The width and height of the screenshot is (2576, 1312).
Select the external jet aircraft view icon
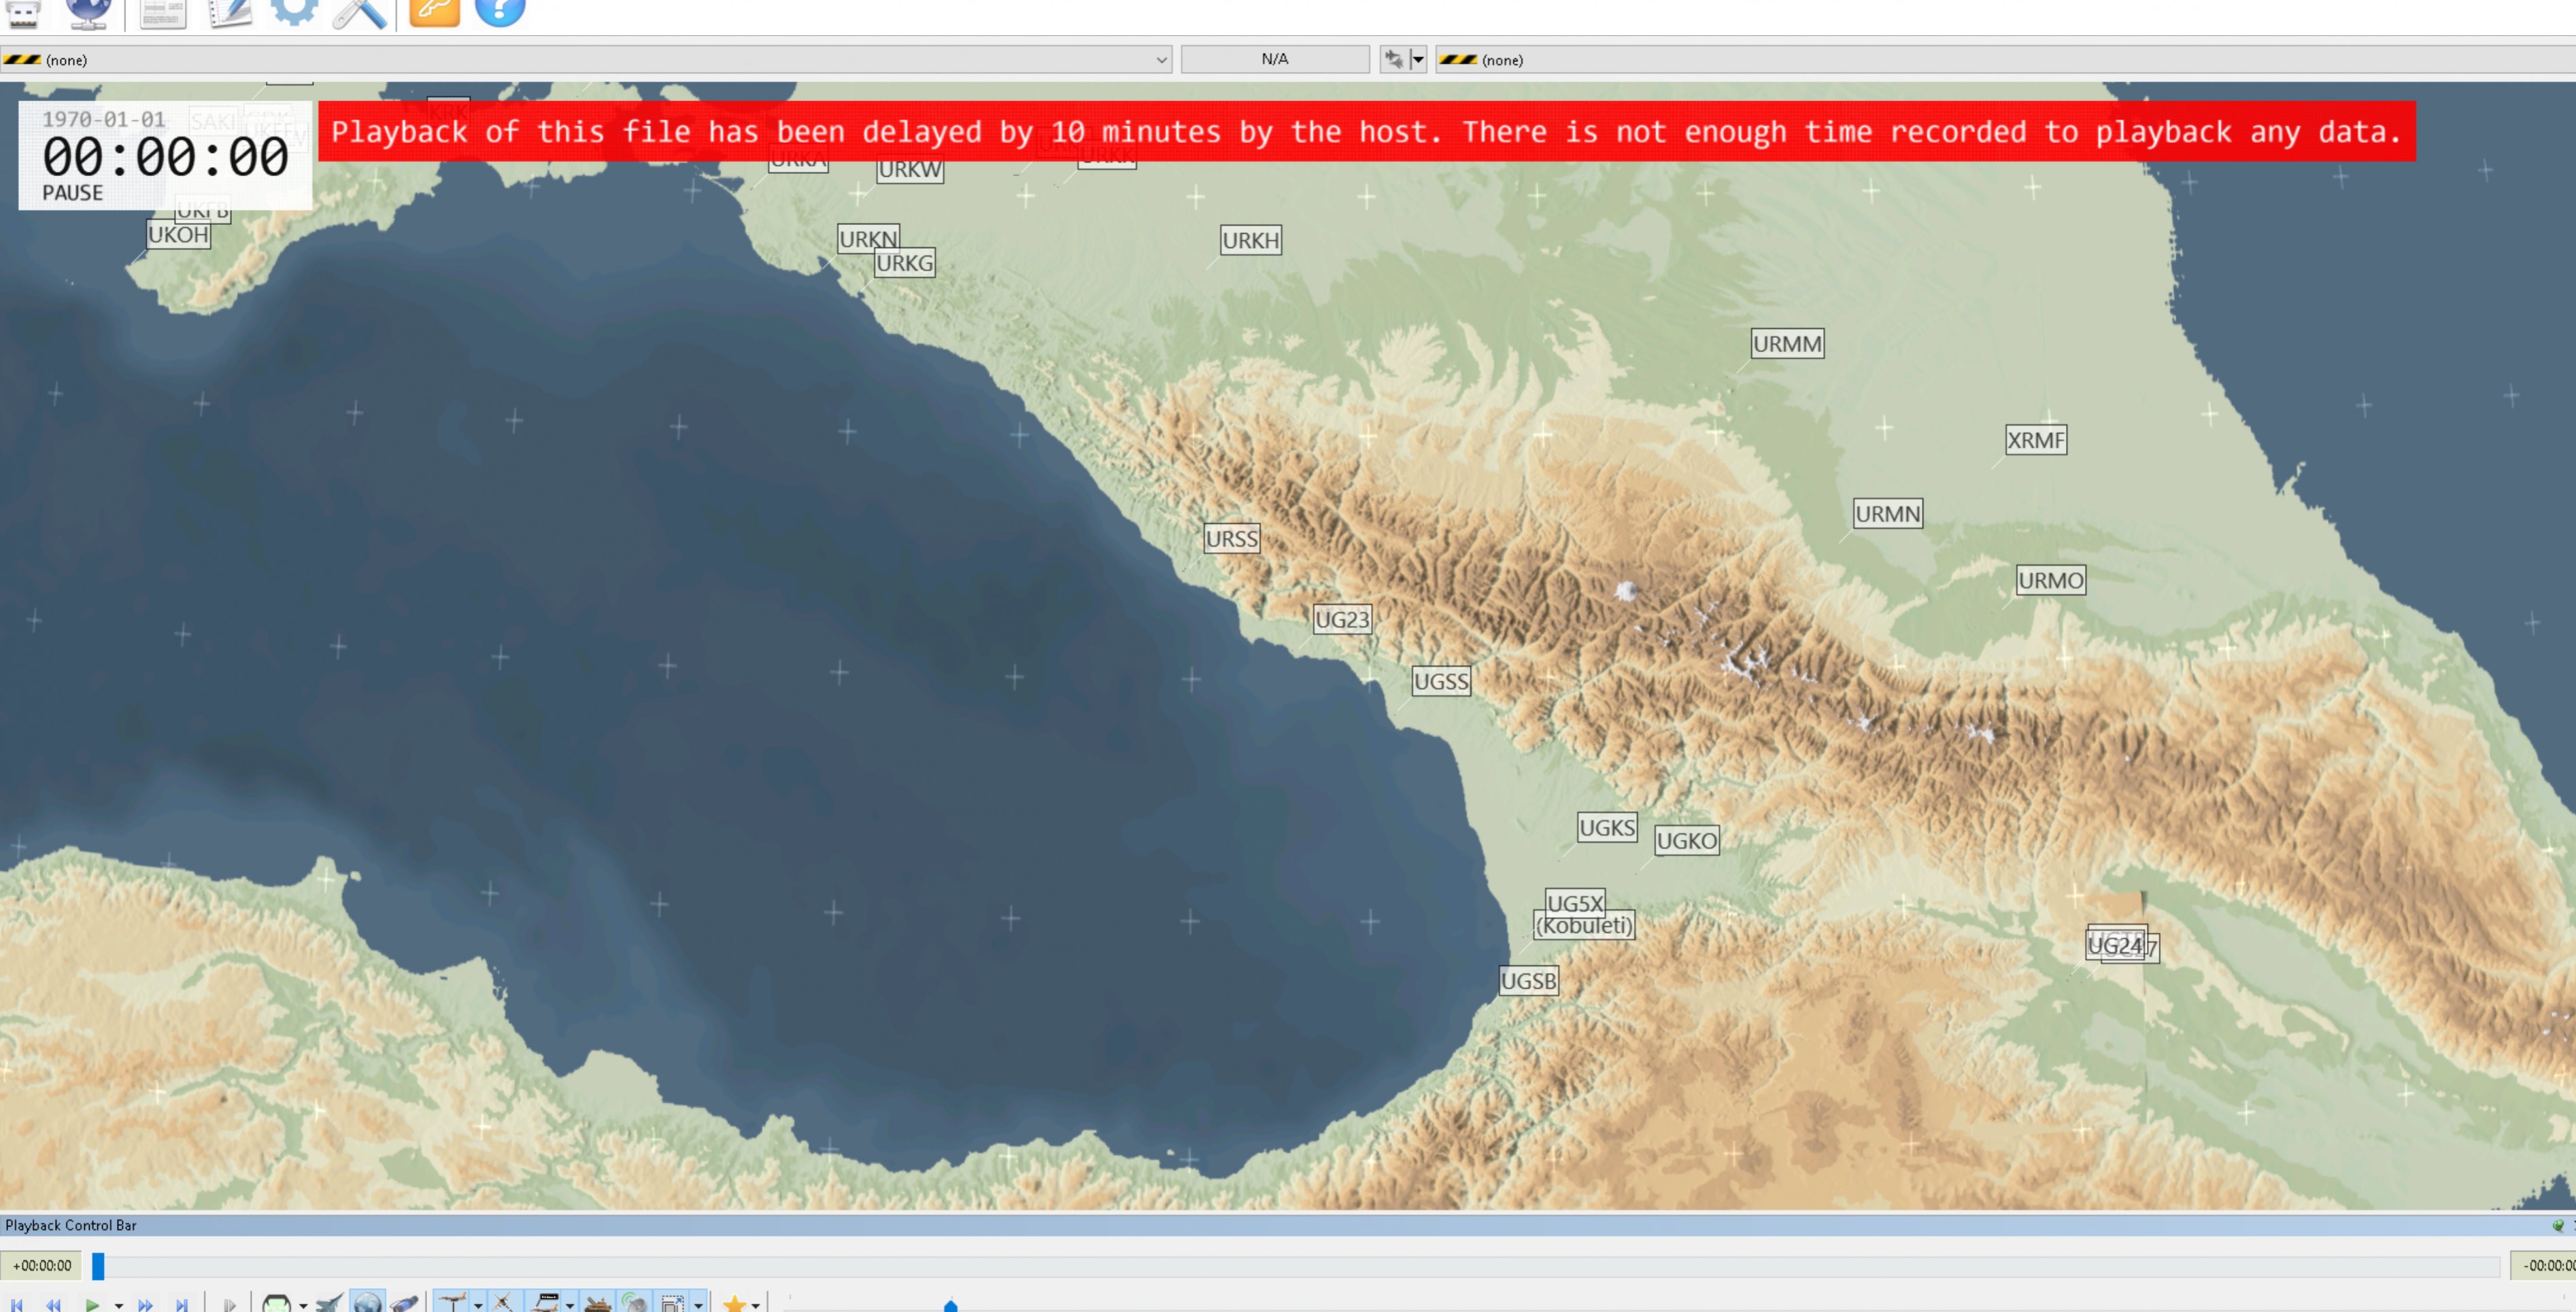click(329, 1303)
